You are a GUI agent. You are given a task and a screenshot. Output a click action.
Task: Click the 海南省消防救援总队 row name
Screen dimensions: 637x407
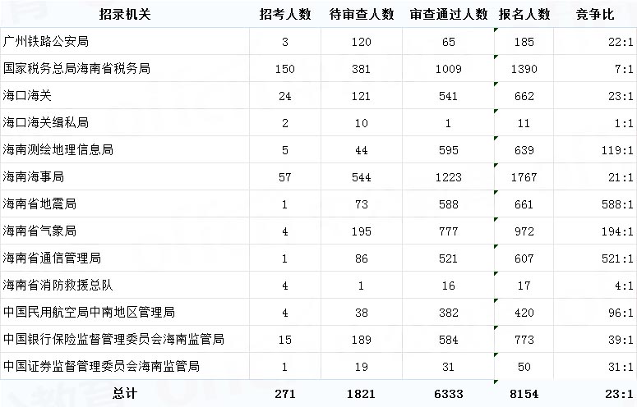coord(58,285)
